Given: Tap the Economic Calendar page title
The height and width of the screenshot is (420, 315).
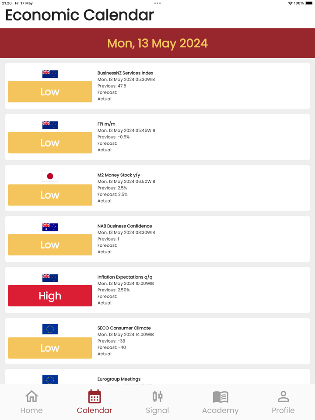Looking at the screenshot, I should 80,15.
